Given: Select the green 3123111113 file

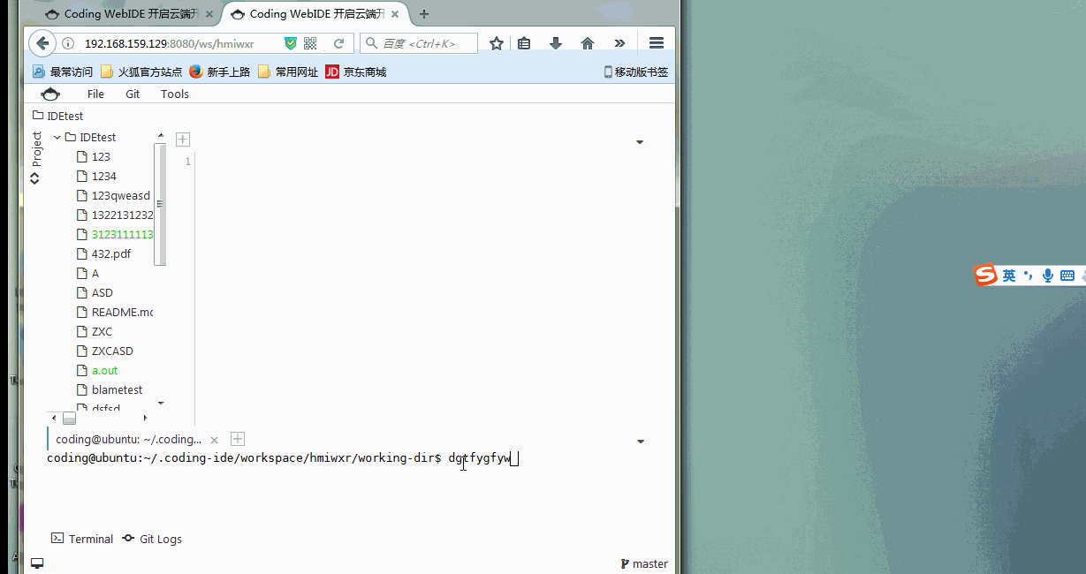Looking at the screenshot, I should (x=115, y=234).
